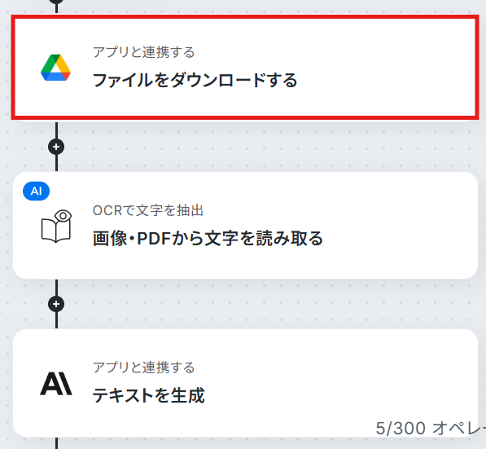Screen dimensions: 486x449
Task: Click the 画像・PDFから文字を読み取る title text
Action: pos(208,239)
